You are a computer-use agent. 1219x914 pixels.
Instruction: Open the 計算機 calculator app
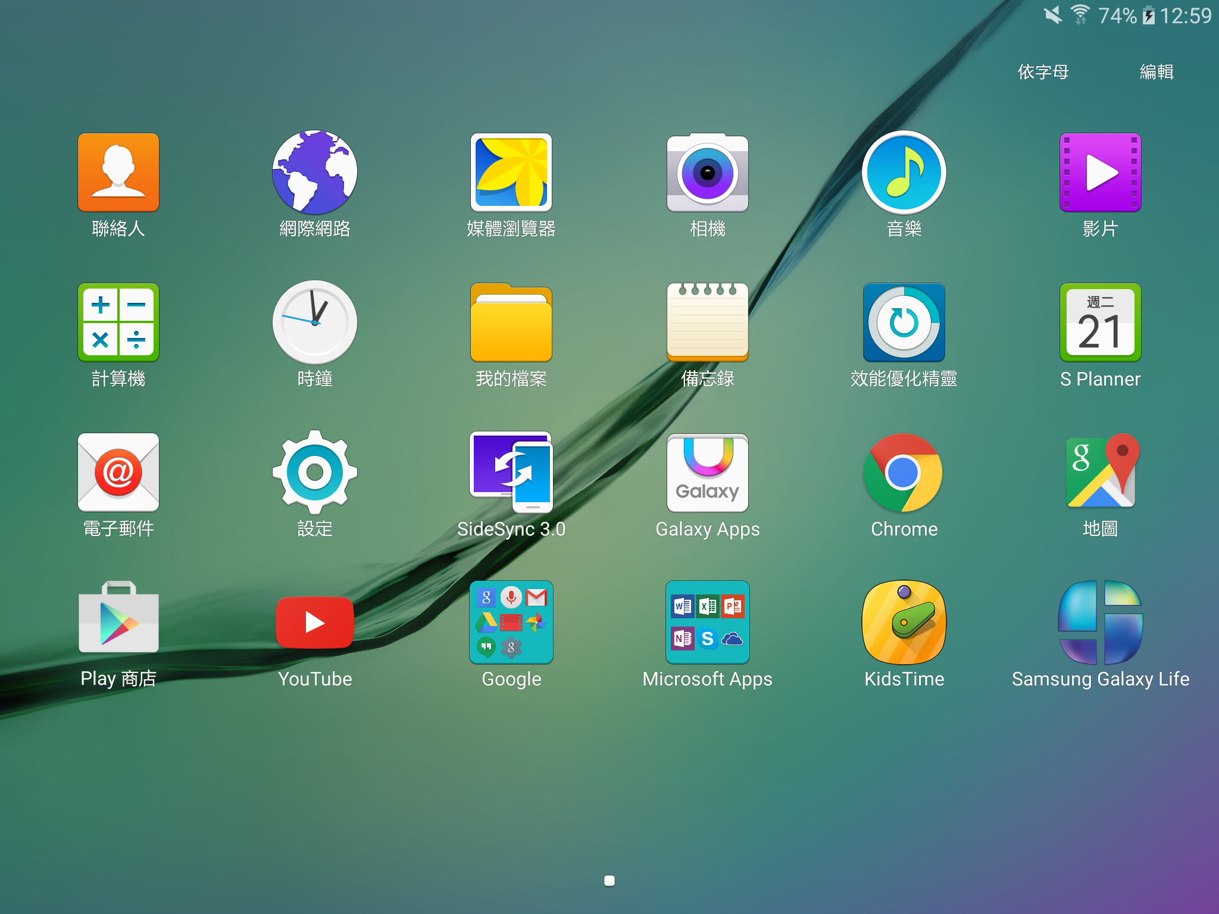coord(118,323)
